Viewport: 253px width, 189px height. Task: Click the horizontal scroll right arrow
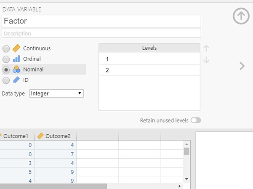pyautogui.click(x=179, y=186)
